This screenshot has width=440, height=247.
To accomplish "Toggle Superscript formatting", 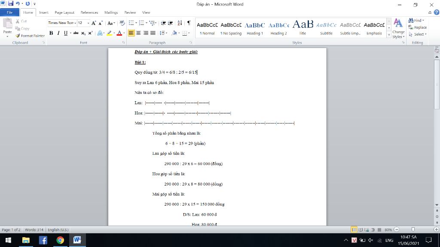I will pos(90,33).
